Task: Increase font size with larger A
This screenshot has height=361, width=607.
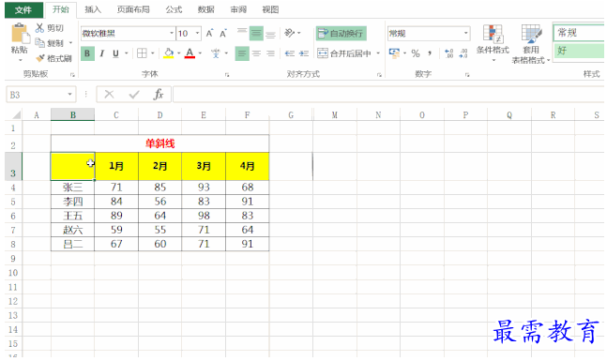Action: coord(209,33)
